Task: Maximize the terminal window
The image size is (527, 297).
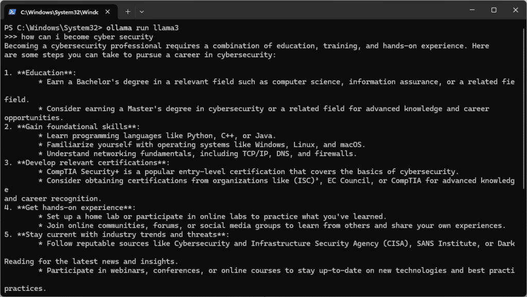Action: [x=494, y=10]
